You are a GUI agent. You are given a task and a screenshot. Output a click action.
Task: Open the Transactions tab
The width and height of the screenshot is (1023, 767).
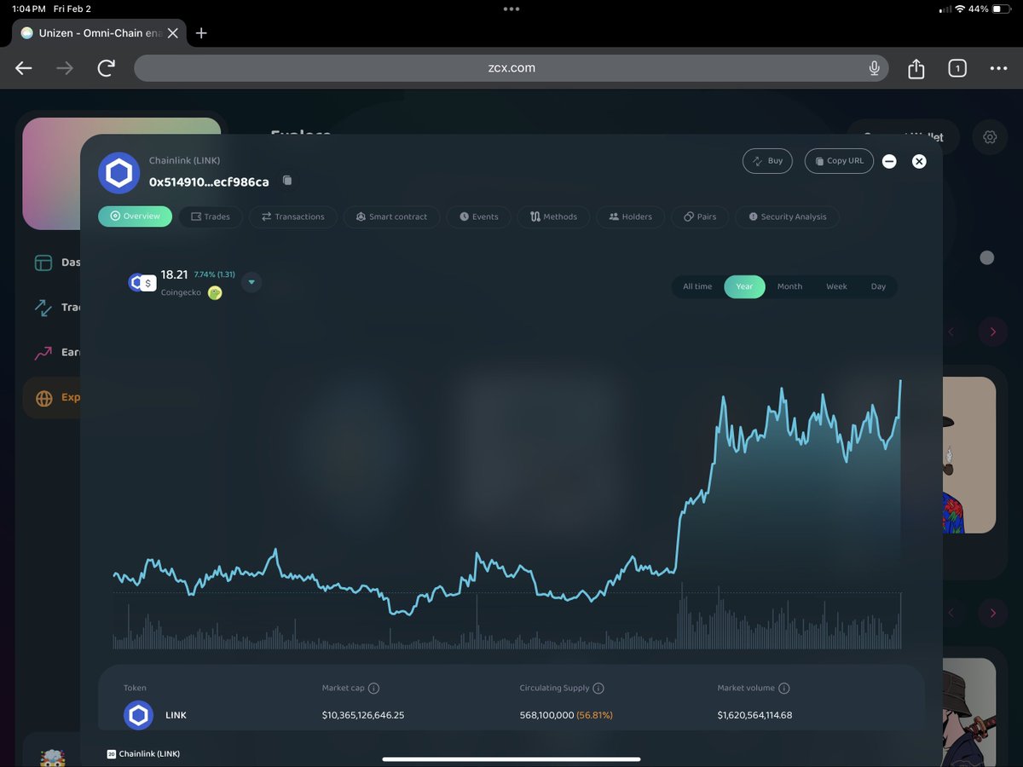coord(292,216)
